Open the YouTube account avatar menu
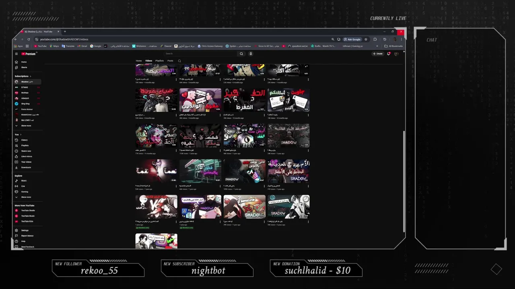Viewport: 515px width, 289px height. click(x=396, y=54)
